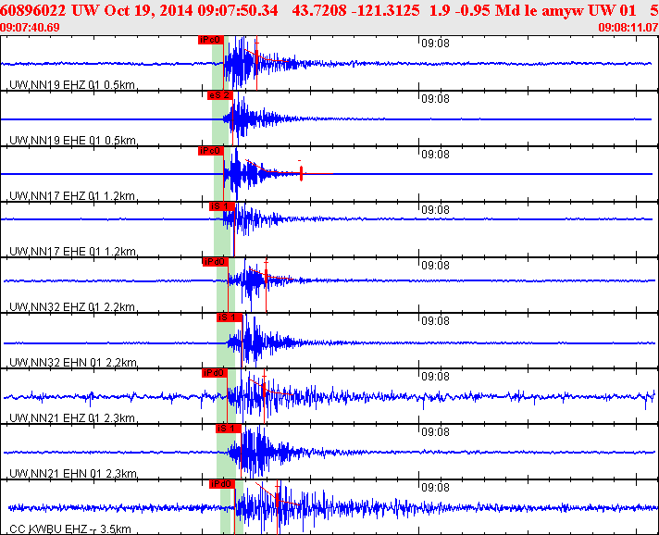Click the 09:08 time tick on NN32 EHN trace
The height and width of the screenshot is (535, 659).
click(x=435, y=320)
